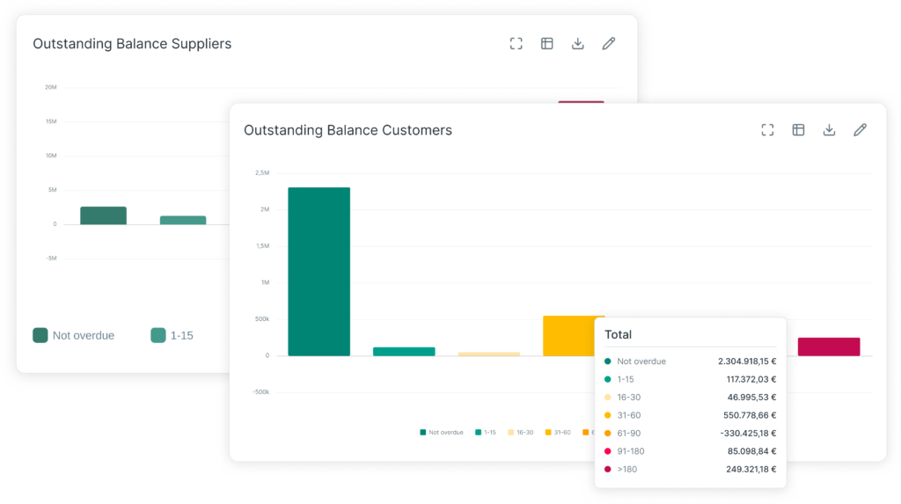The height and width of the screenshot is (504, 901).
Task: Click the tooltip value '46.995,53 €'
Action: (751, 397)
